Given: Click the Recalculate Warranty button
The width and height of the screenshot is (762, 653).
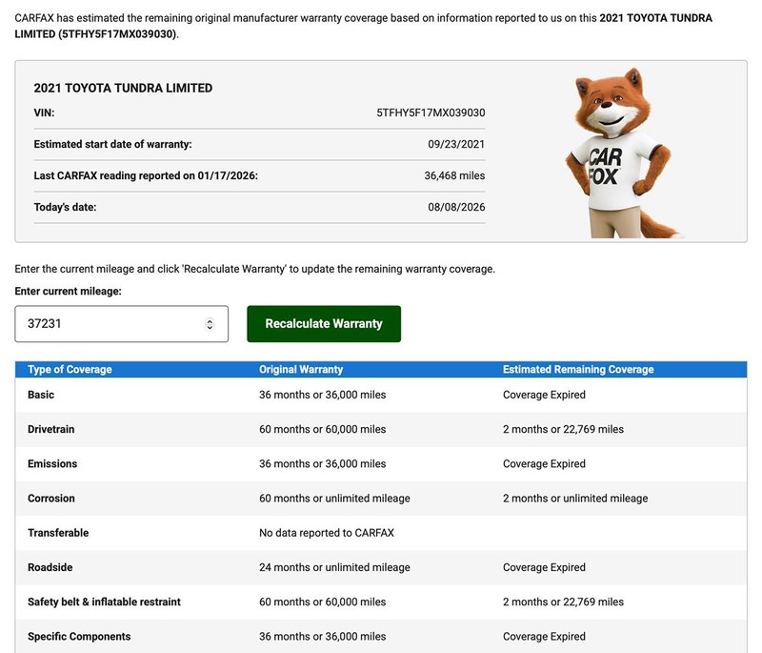Looking at the screenshot, I should (x=324, y=324).
